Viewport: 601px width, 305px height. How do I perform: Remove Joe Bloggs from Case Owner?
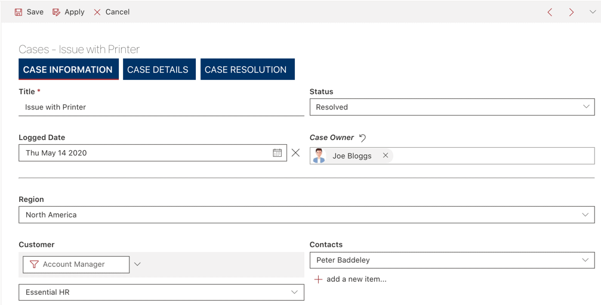point(386,155)
